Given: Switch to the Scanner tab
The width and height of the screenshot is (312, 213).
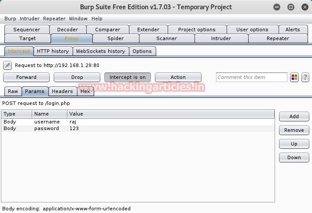Looking at the screenshot, I should 167,38.
